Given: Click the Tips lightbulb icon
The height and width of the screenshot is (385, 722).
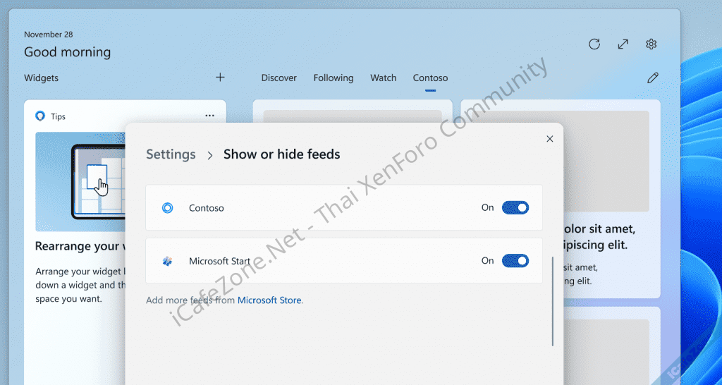Looking at the screenshot, I should [40, 116].
